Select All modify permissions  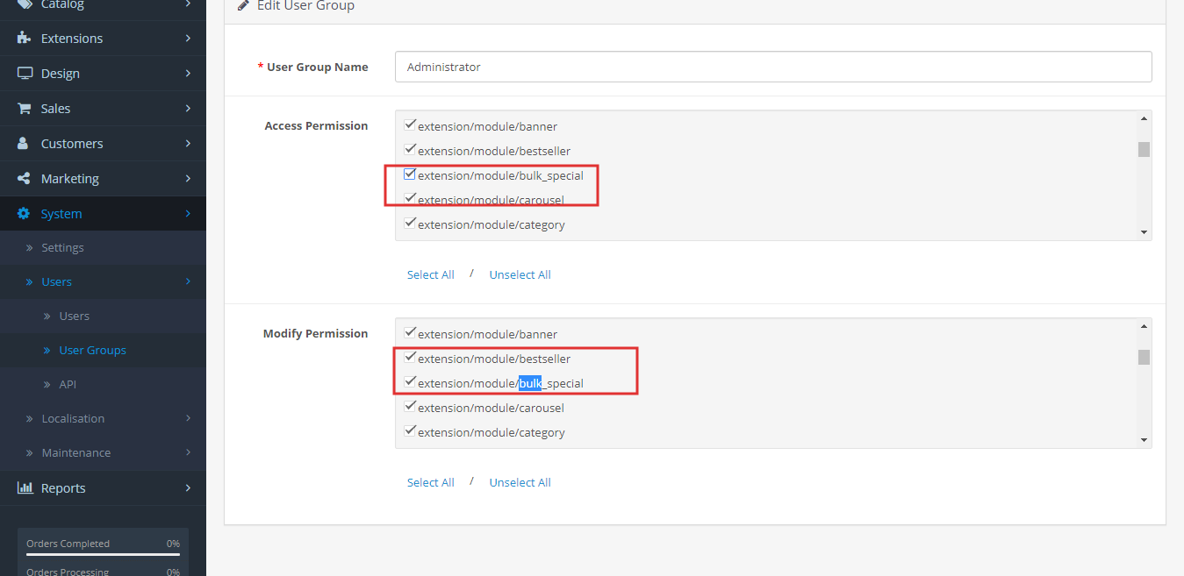pyautogui.click(x=430, y=483)
